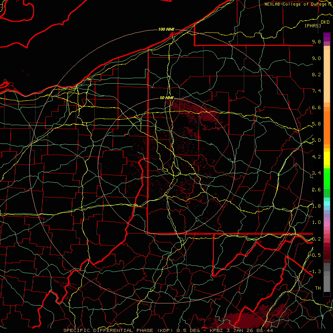Viewport: 333px width, 333px height.
Task: Click the 50 NMI range ring label
Action: point(167,98)
